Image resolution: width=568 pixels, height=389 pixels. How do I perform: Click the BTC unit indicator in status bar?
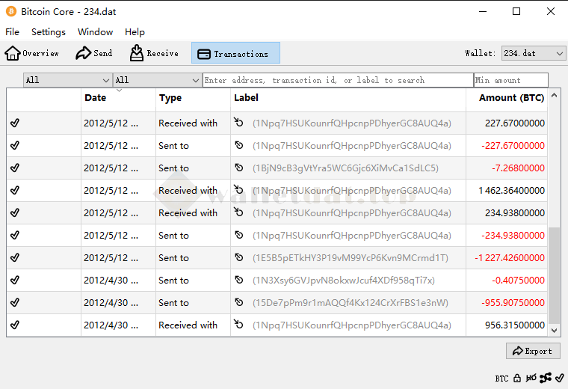tap(501, 379)
